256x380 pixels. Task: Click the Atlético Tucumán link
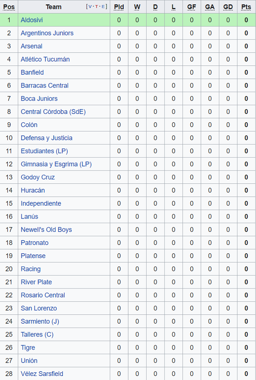tap(45, 59)
